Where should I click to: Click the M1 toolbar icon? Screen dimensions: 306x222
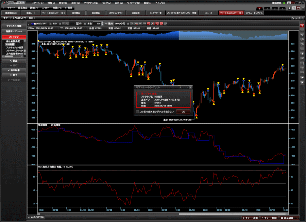pos(63,23)
